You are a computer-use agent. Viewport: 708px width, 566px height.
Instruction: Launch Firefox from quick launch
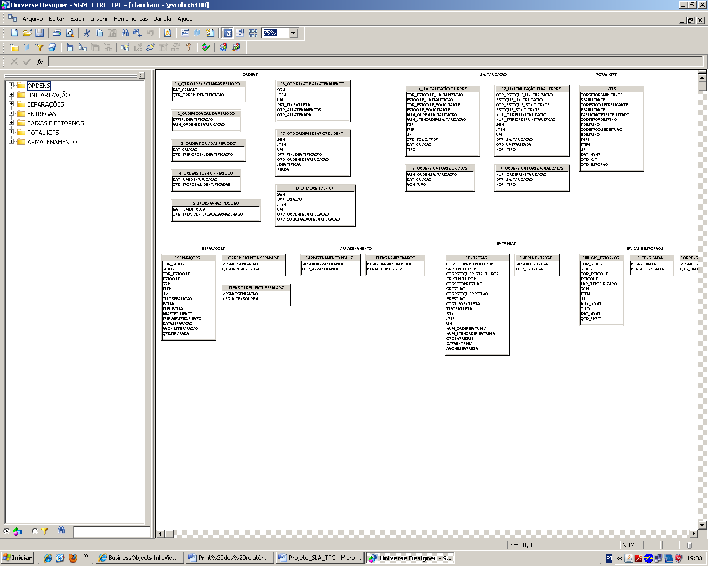(x=72, y=558)
